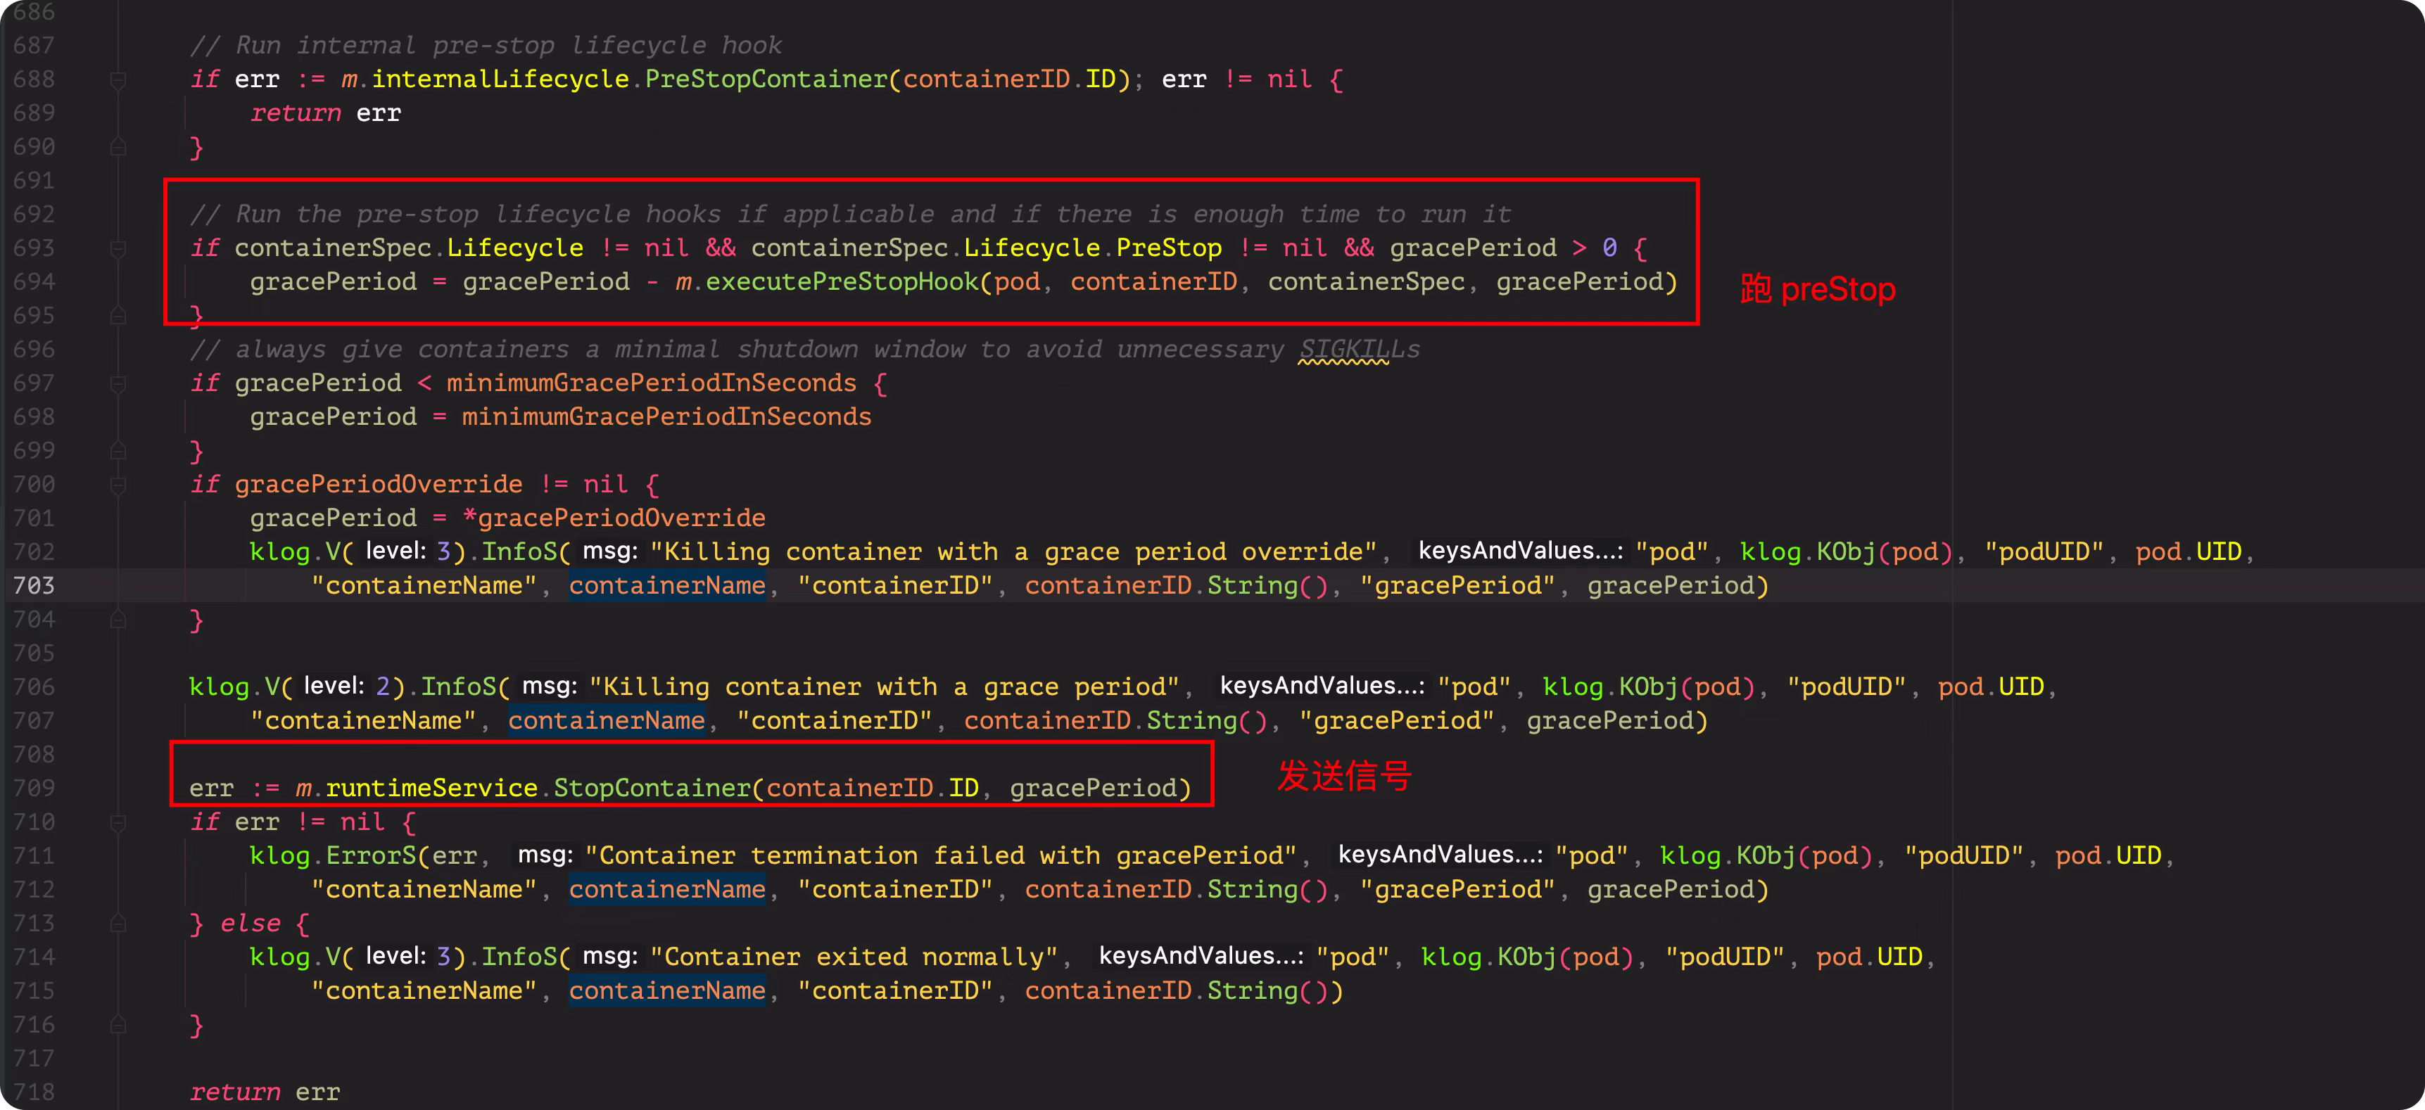This screenshot has width=2425, height=1110.
Task: Click the fold end marker at line 704
Action: [118, 620]
